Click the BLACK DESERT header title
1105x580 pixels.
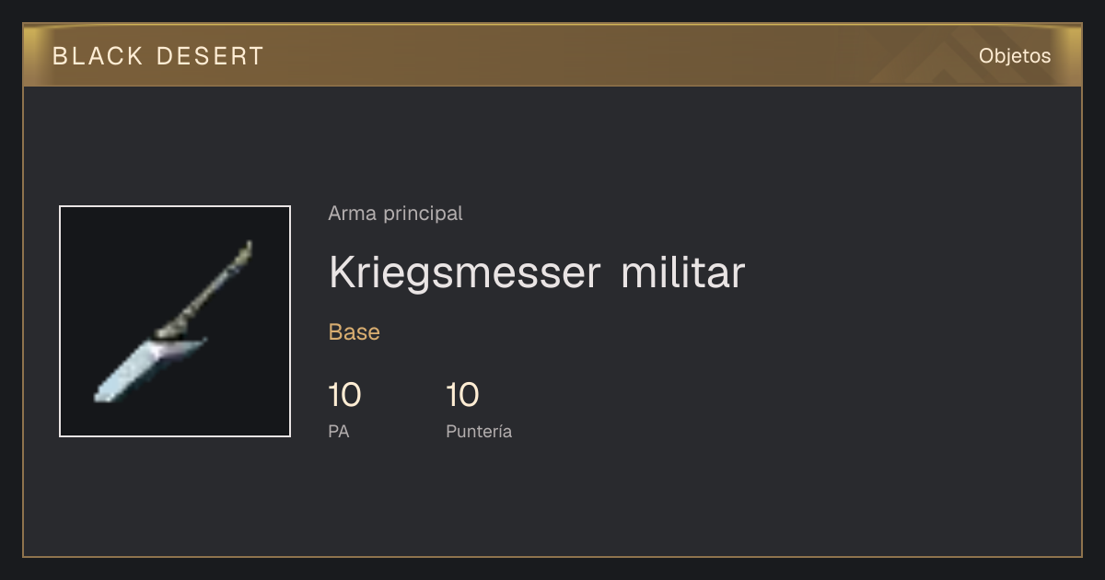158,56
